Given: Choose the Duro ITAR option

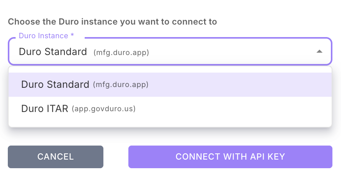Looking at the screenshot, I should point(45,108).
